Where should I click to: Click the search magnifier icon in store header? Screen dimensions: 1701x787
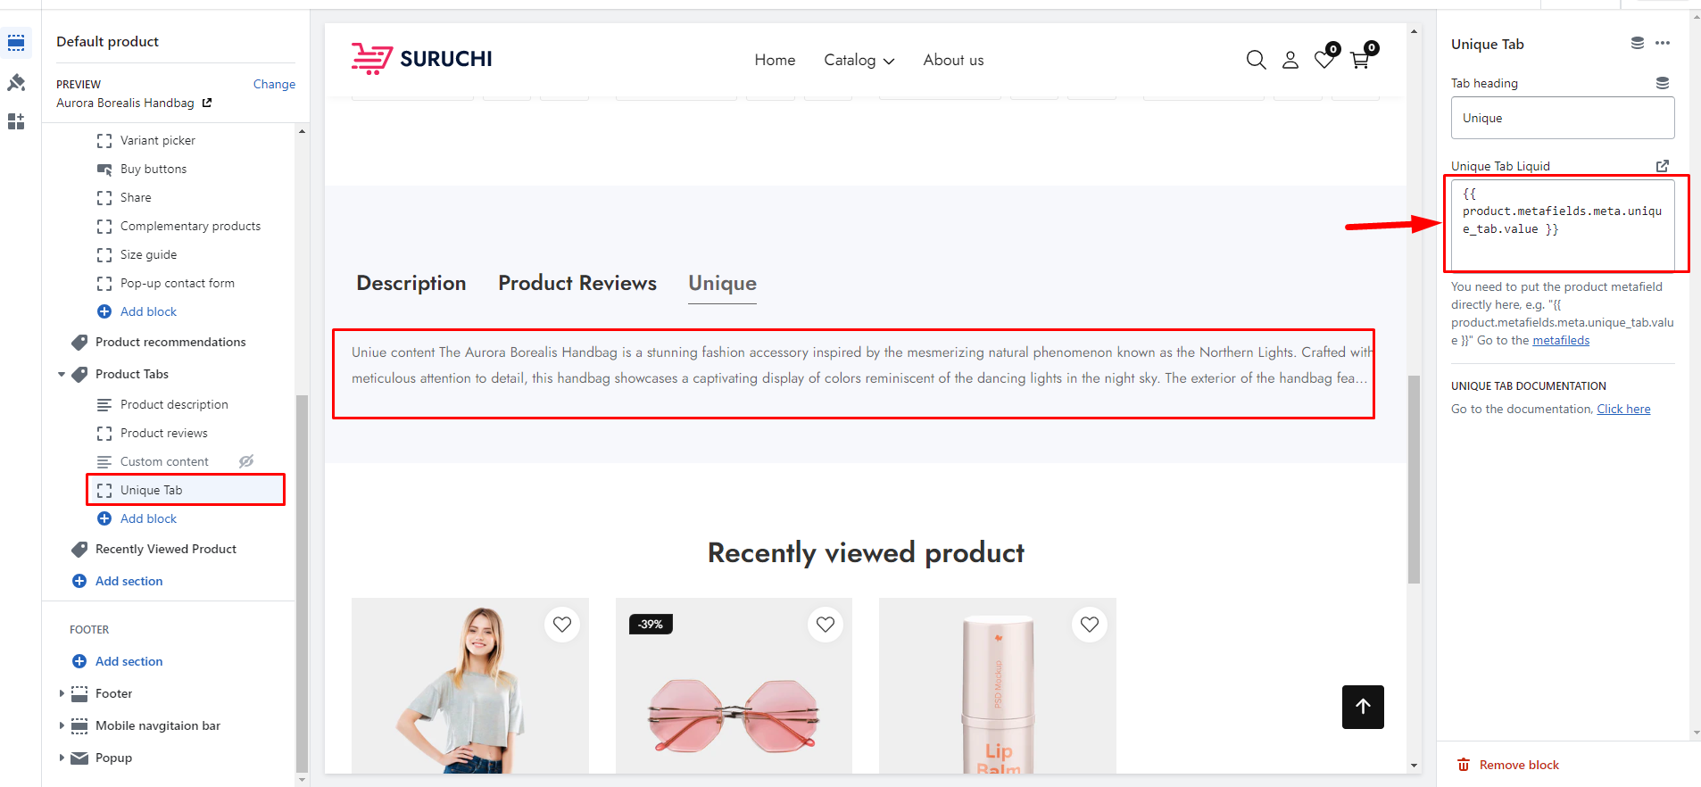[x=1256, y=60]
